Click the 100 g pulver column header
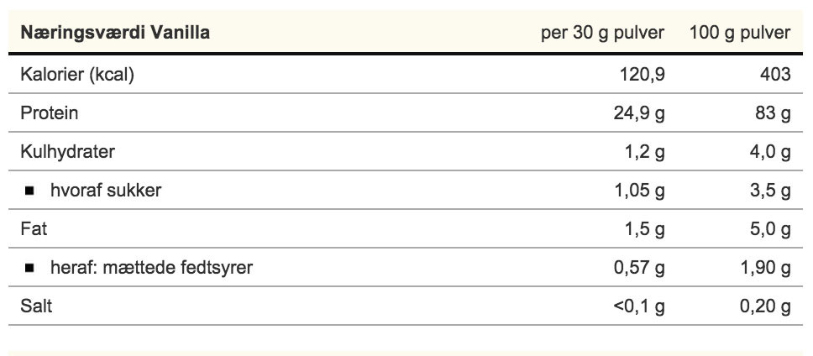 (x=740, y=33)
